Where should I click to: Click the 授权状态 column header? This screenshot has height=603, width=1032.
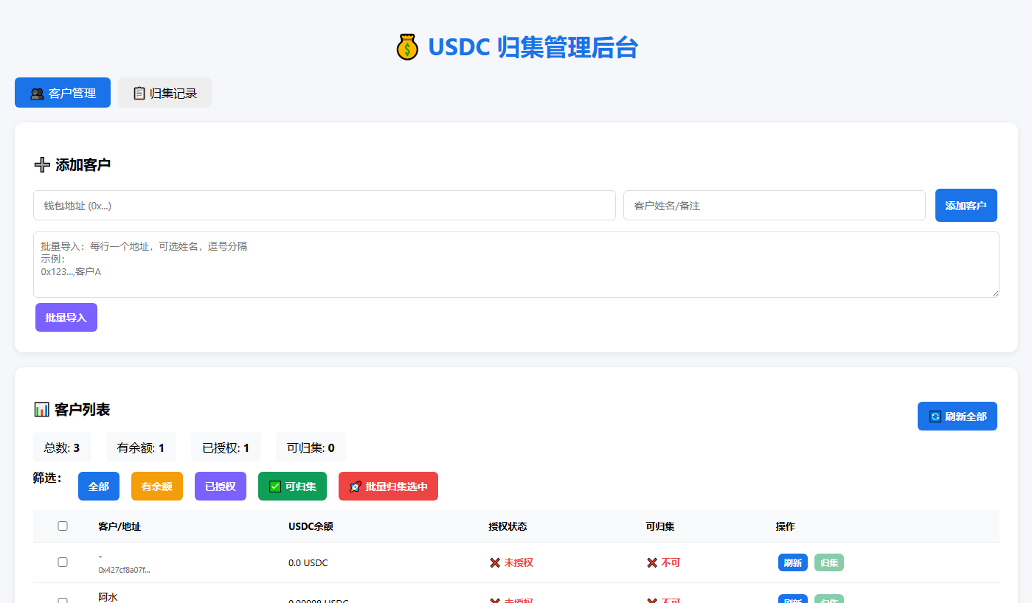[508, 526]
